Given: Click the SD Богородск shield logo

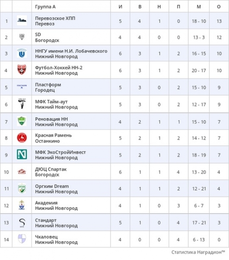Looking at the screenshot, I should click(22, 37).
